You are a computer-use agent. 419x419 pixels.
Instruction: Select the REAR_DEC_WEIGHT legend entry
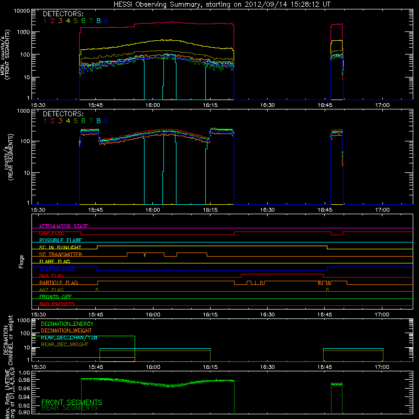[x=64, y=345]
